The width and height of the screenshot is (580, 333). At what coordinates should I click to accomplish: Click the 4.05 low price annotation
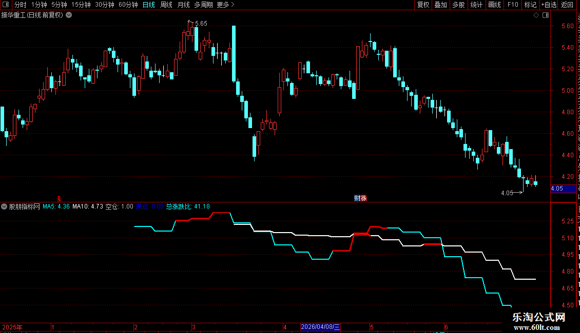pos(507,193)
